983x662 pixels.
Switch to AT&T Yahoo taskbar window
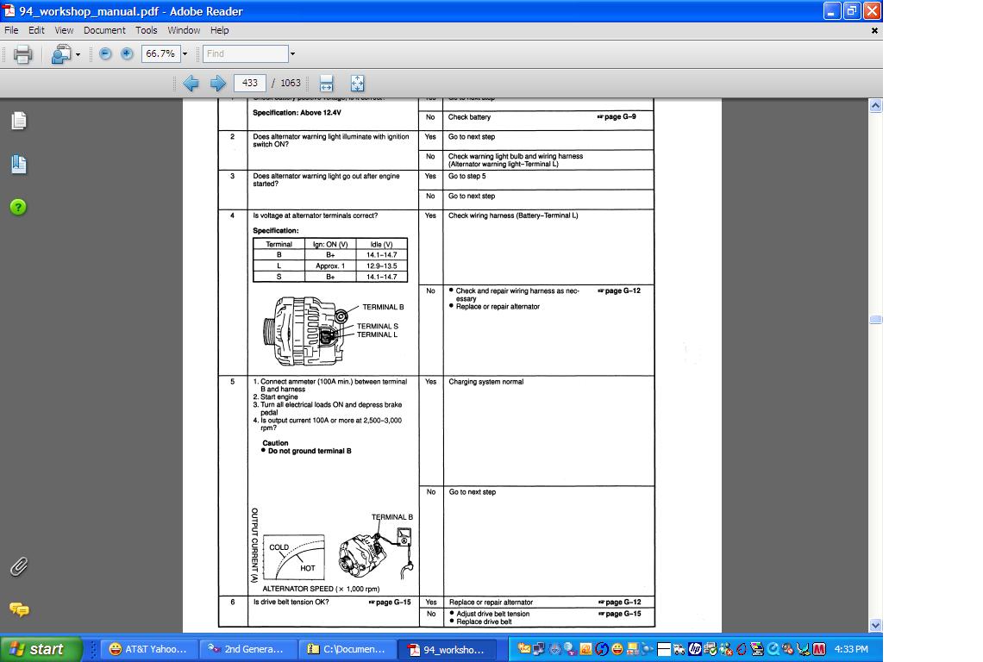click(x=148, y=649)
